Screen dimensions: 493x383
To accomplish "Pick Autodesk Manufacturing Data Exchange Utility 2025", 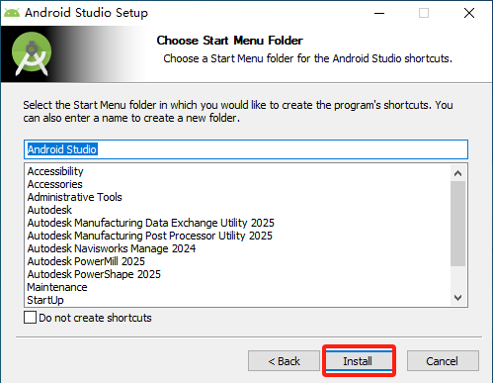I will click(150, 223).
